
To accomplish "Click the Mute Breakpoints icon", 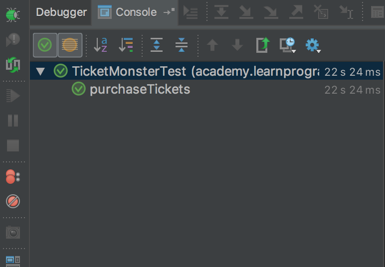I will pyautogui.click(x=12, y=201).
